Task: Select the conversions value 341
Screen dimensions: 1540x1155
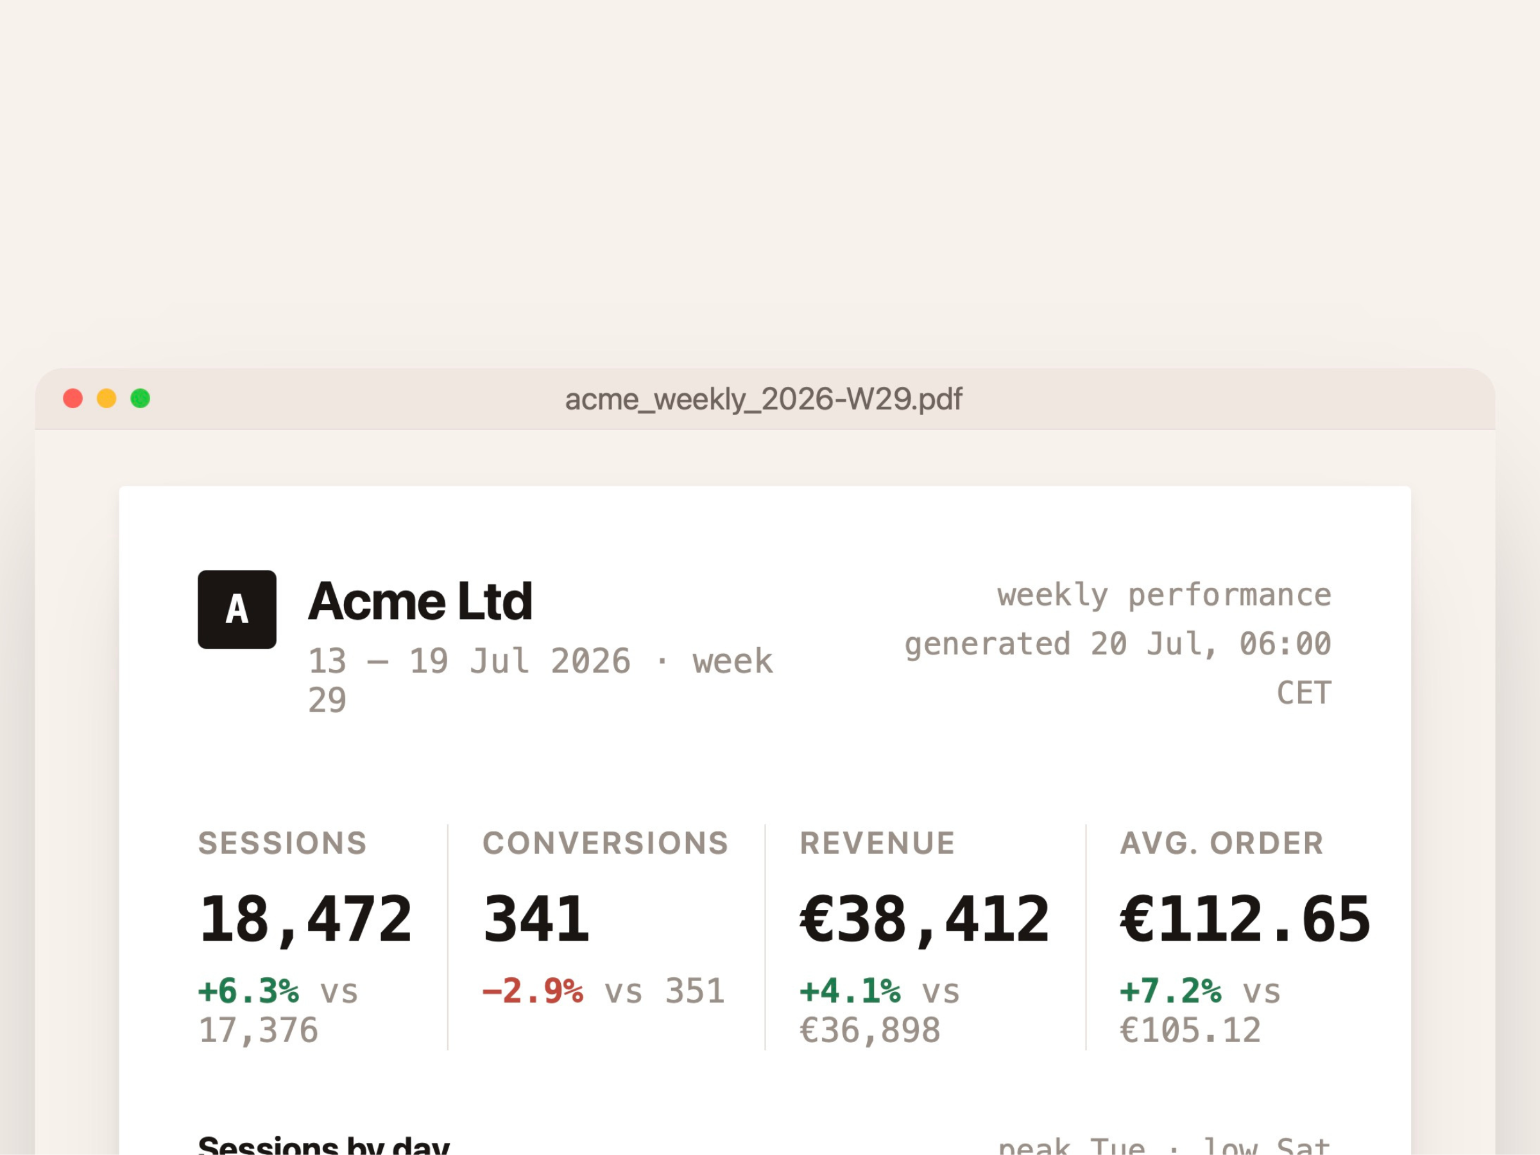Action: [x=536, y=919]
